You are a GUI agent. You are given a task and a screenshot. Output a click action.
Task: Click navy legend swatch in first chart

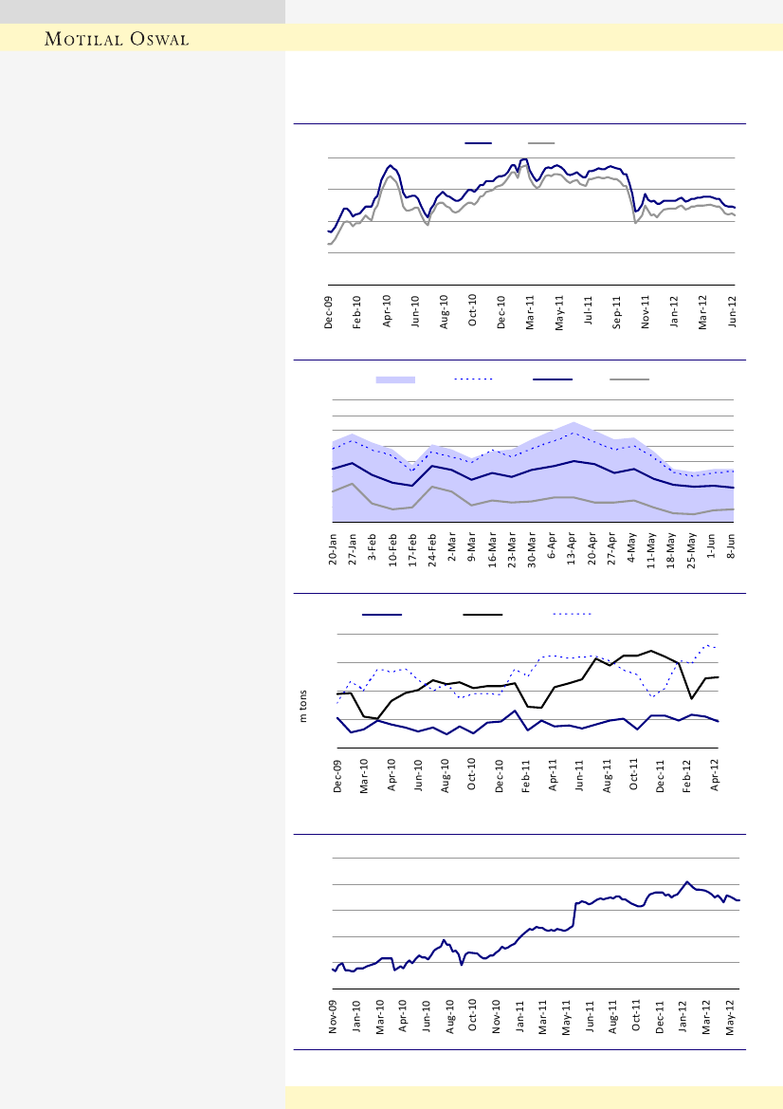coord(478,142)
